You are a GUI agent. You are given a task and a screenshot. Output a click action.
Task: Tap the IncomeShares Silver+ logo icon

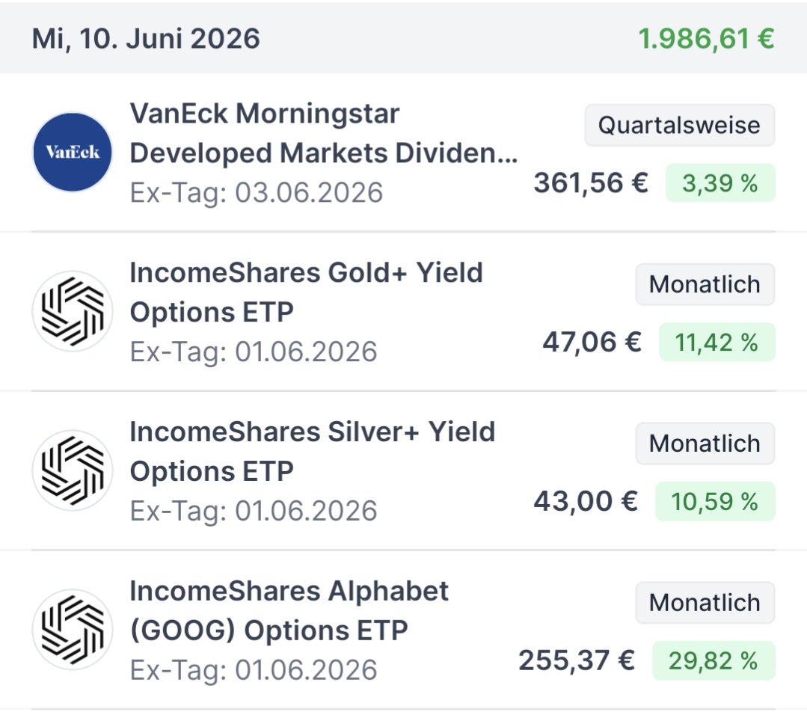point(72,470)
